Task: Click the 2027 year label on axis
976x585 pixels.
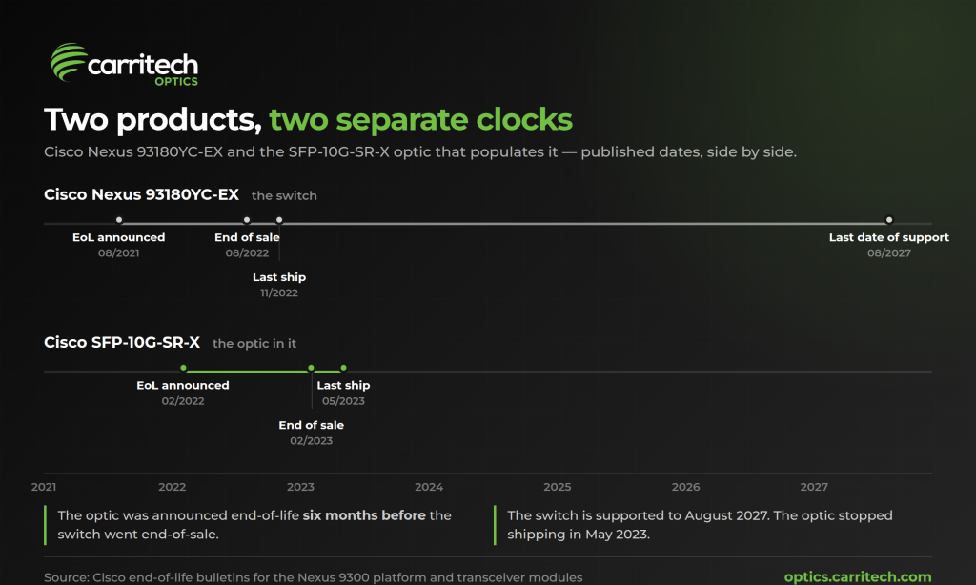Action: point(814,487)
